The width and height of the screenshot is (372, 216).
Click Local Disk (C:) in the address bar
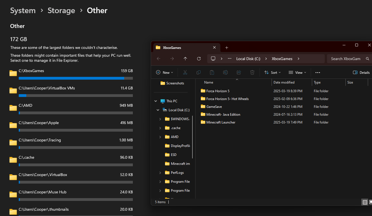248,59
